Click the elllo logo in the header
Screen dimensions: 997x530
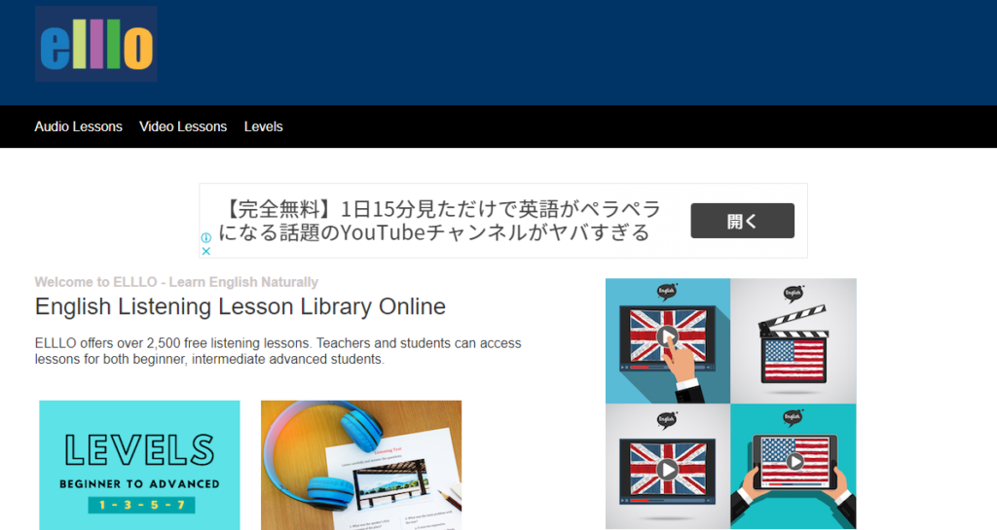pyautogui.click(x=96, y=45)
